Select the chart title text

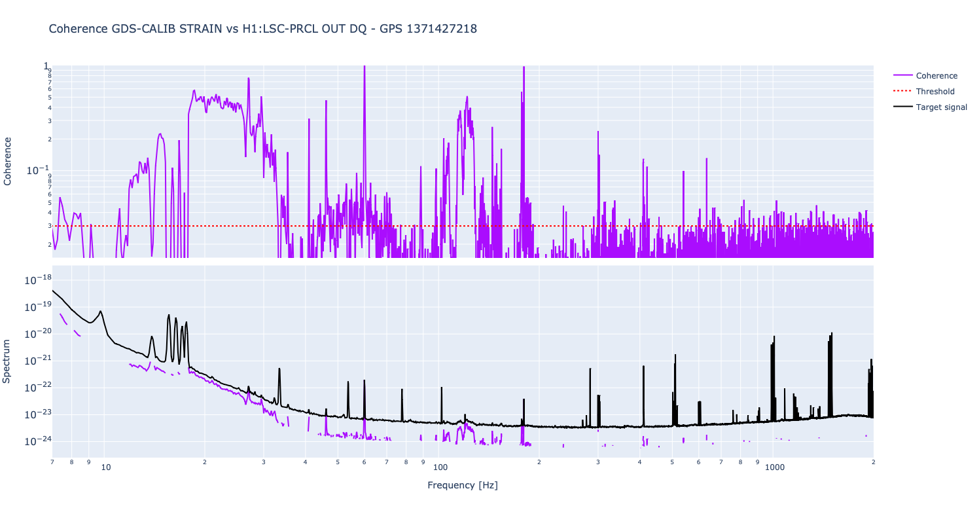click(262, 29)
